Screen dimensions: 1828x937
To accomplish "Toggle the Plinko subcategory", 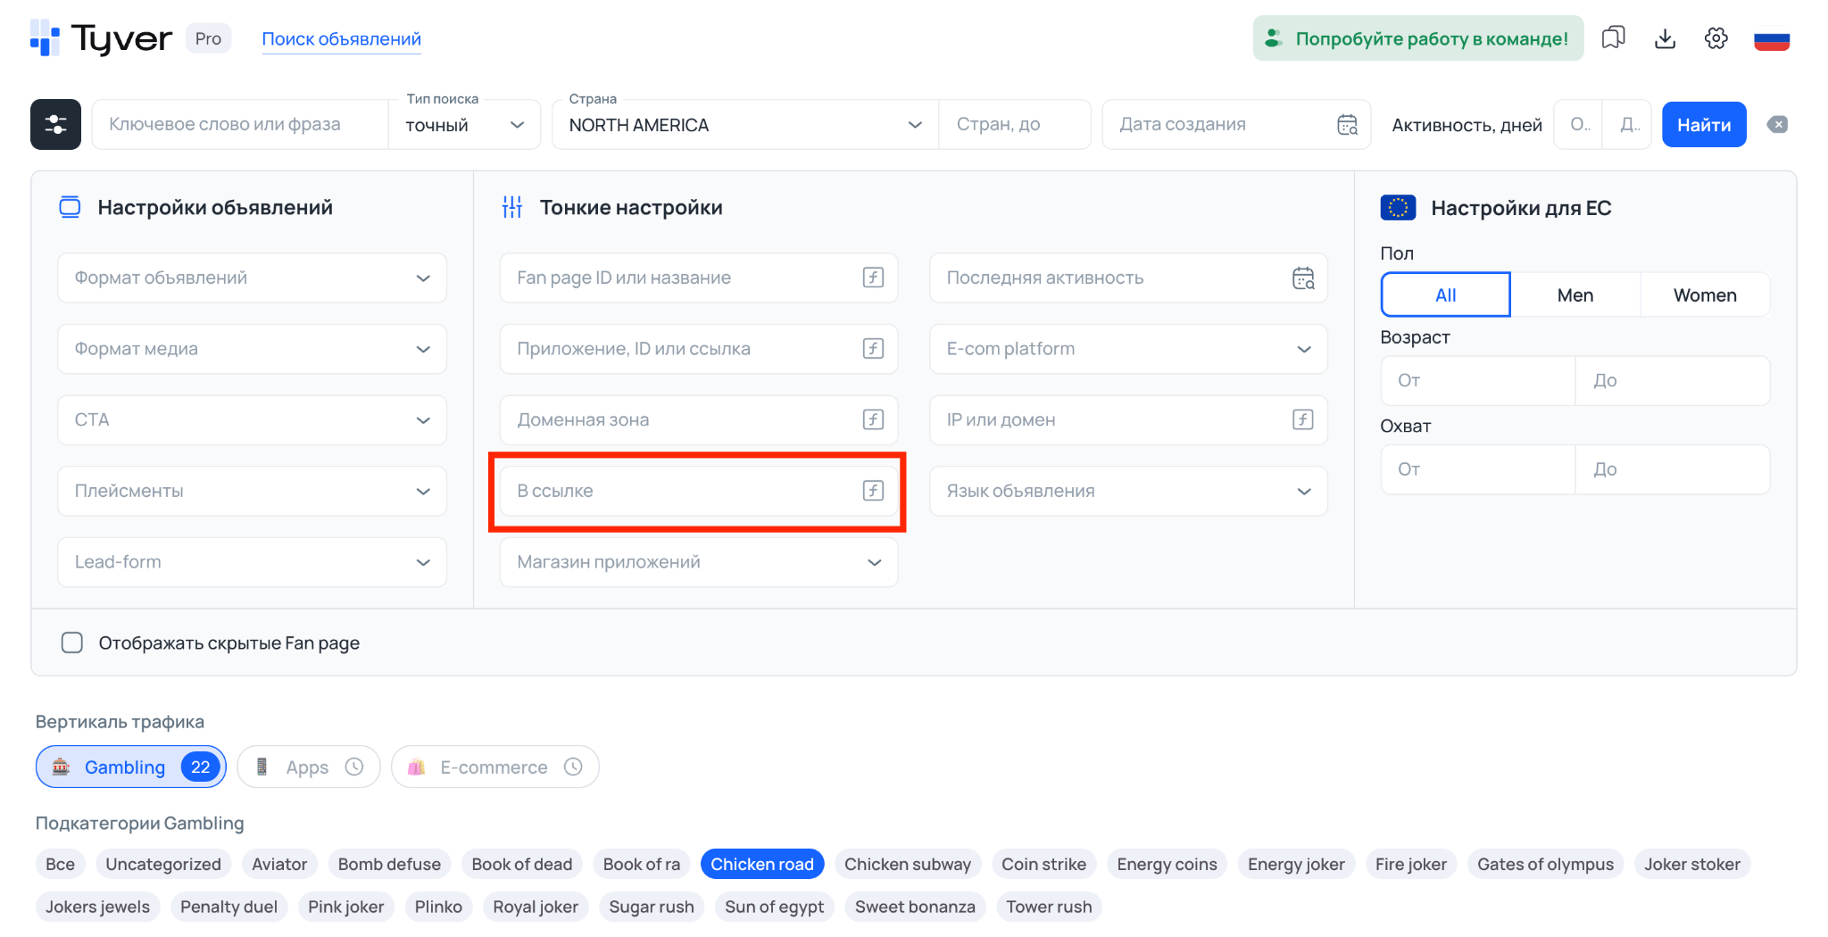I will 438,907.
